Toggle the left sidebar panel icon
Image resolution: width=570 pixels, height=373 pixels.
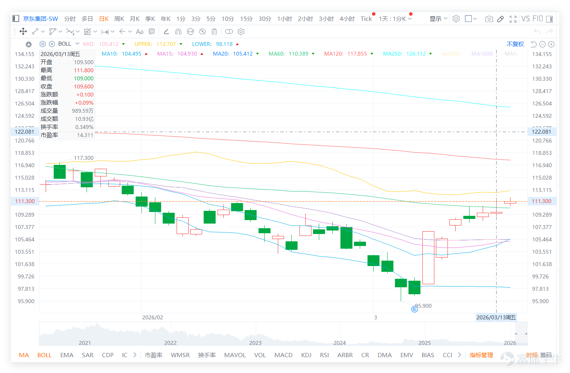click(16, 19)
